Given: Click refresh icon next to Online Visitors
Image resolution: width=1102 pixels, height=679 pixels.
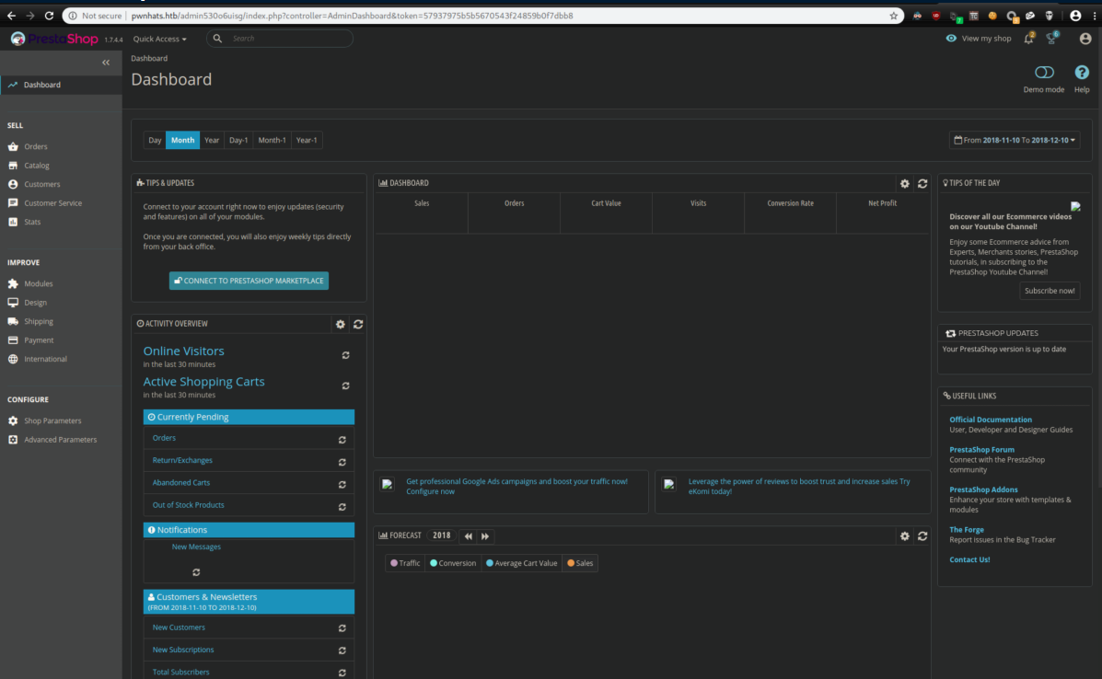Looking at the screenshot, I should tap(345, 355).
